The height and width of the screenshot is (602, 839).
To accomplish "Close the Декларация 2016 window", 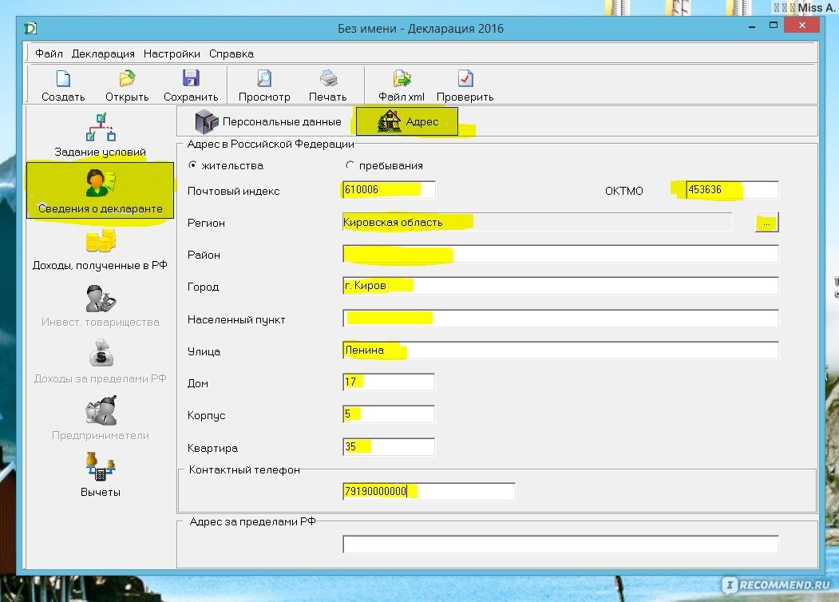I will coord(801,26).
